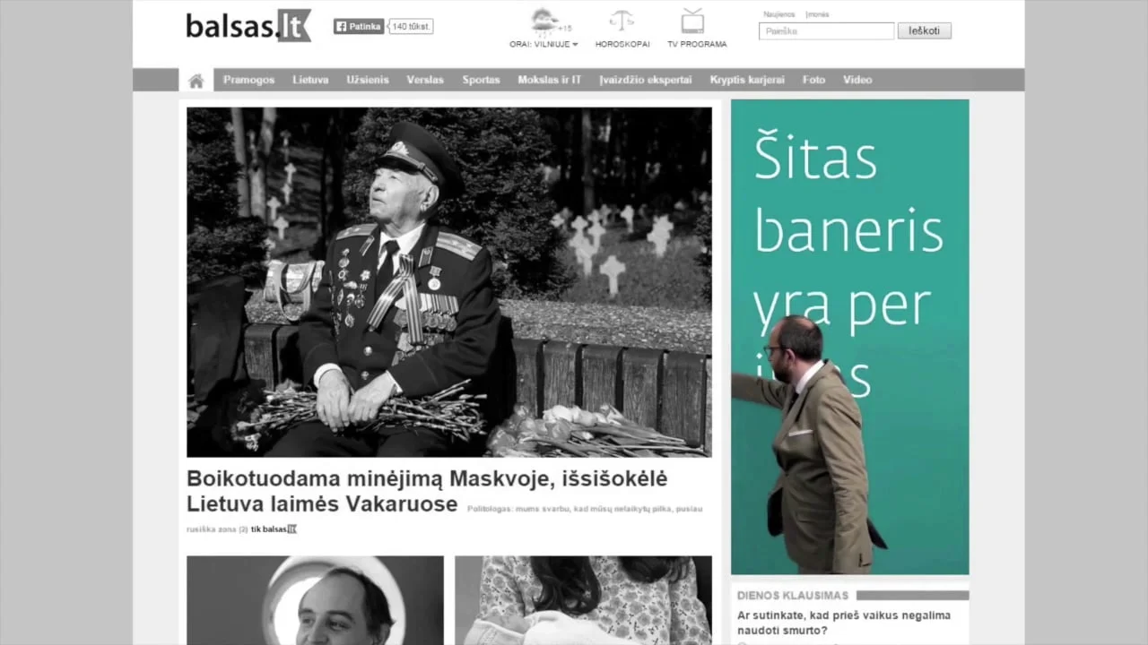The image size is (1148, 645).
Task: Click the TV set icon
Action: point(692,21)
